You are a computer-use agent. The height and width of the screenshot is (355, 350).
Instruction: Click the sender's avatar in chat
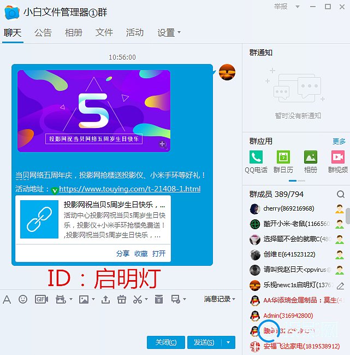click(227, 72)
